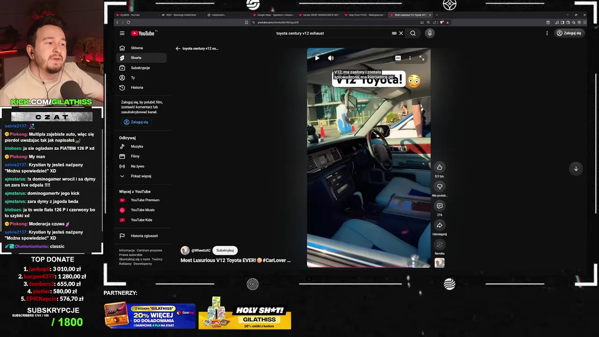Open the Brave shields icon in address bar
The width and height of the screenshot is (599, 337).
(x=441, y=22)
